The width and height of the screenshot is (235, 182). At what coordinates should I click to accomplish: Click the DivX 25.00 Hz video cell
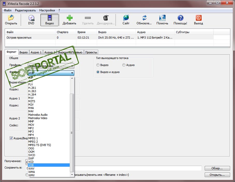(x=116, y=38)
